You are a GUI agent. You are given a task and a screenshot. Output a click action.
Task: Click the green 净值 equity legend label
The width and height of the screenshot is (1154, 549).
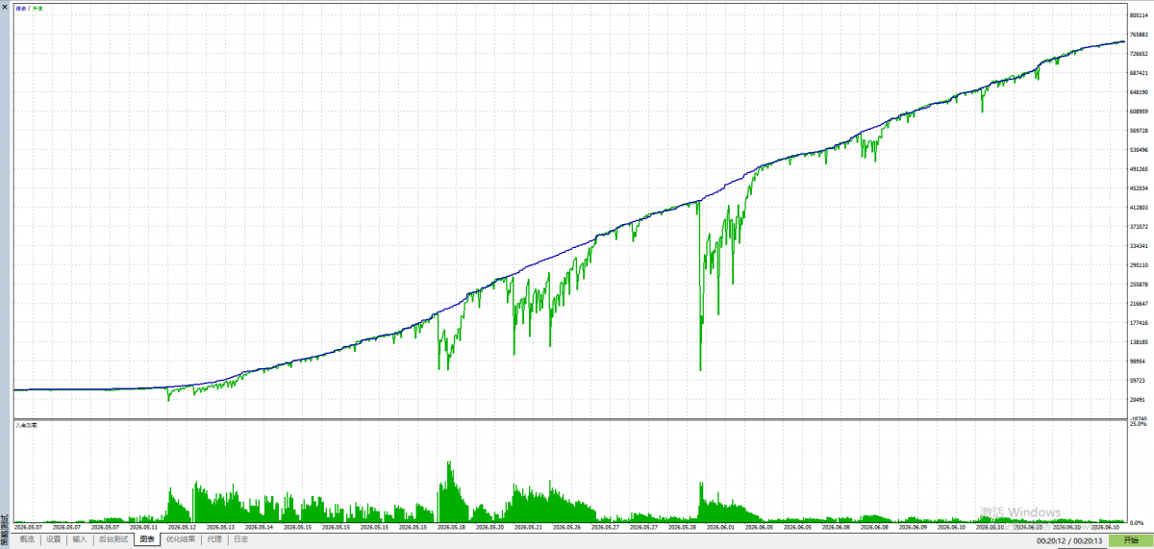click(x=37, y=9)
